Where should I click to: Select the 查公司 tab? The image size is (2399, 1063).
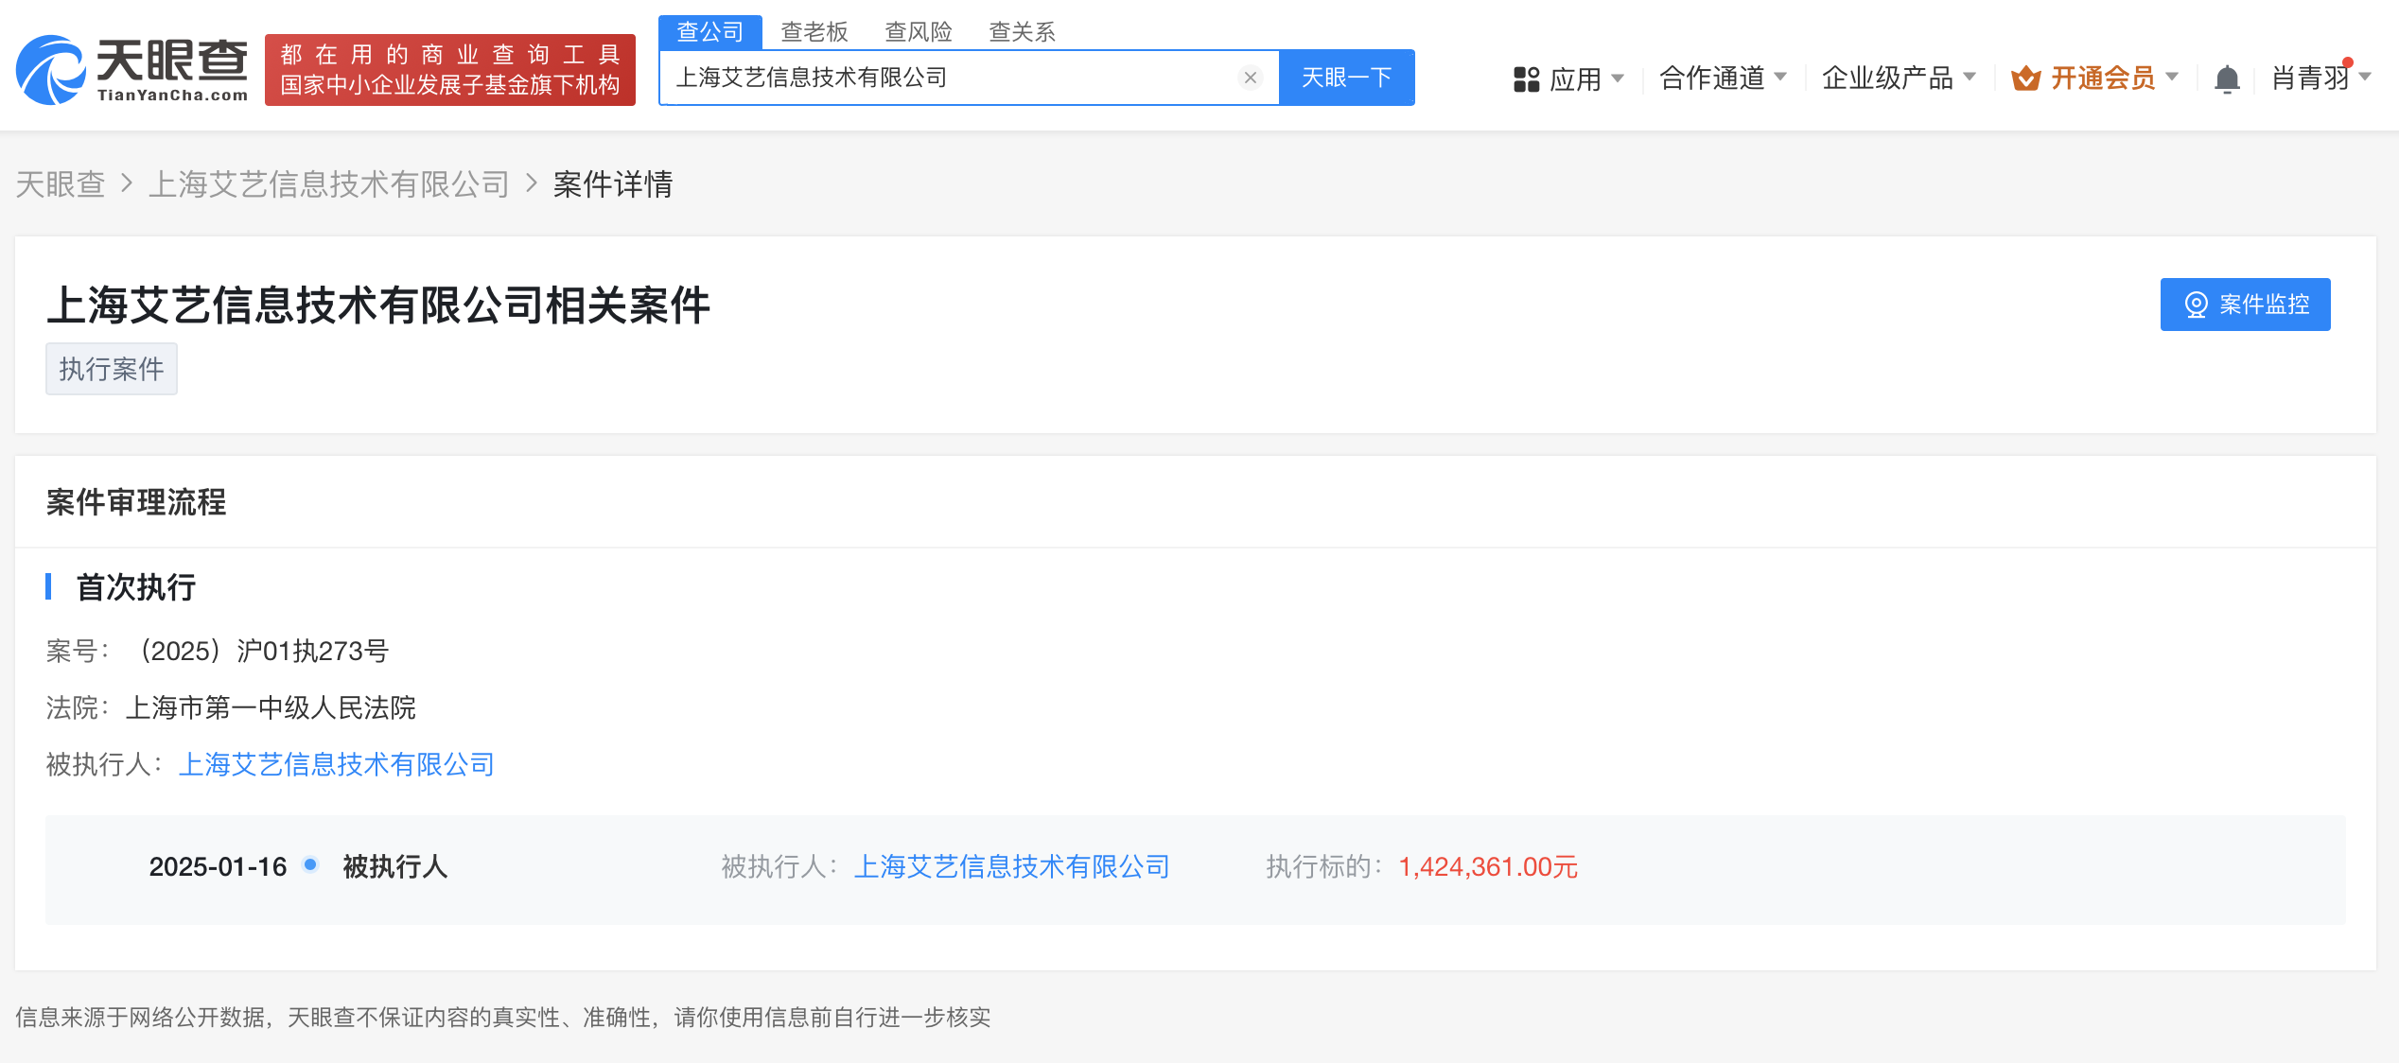(x=709, y=31)
